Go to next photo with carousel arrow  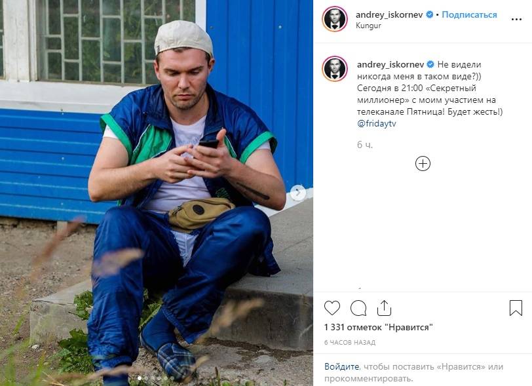(298, 193)
